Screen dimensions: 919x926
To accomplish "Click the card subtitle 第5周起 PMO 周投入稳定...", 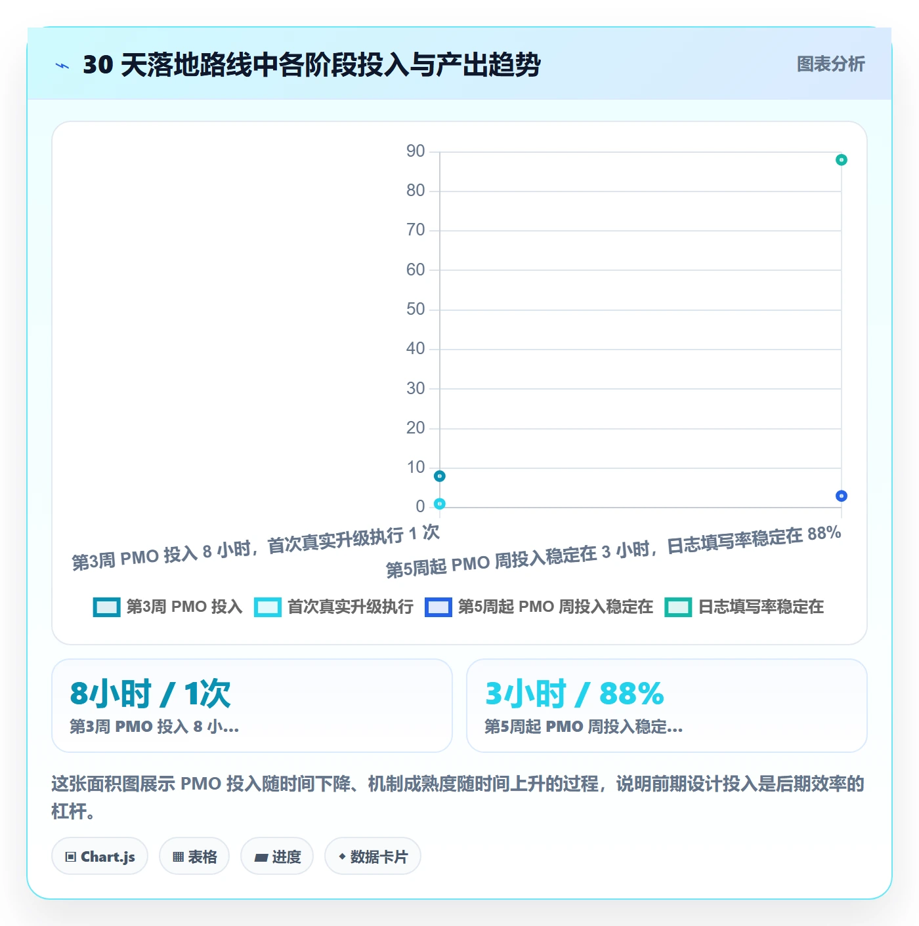I will click(584, 727).
